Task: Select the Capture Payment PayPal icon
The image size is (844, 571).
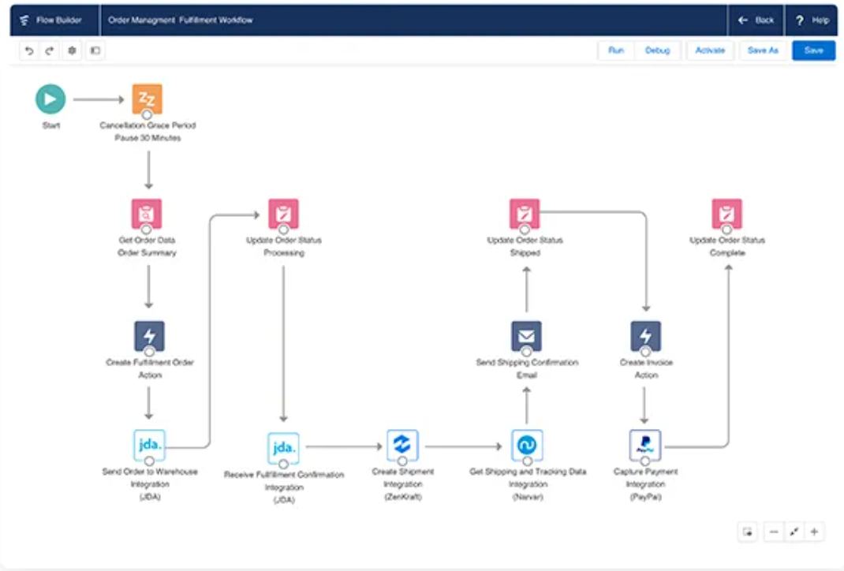Action: (x=645, y=445)
